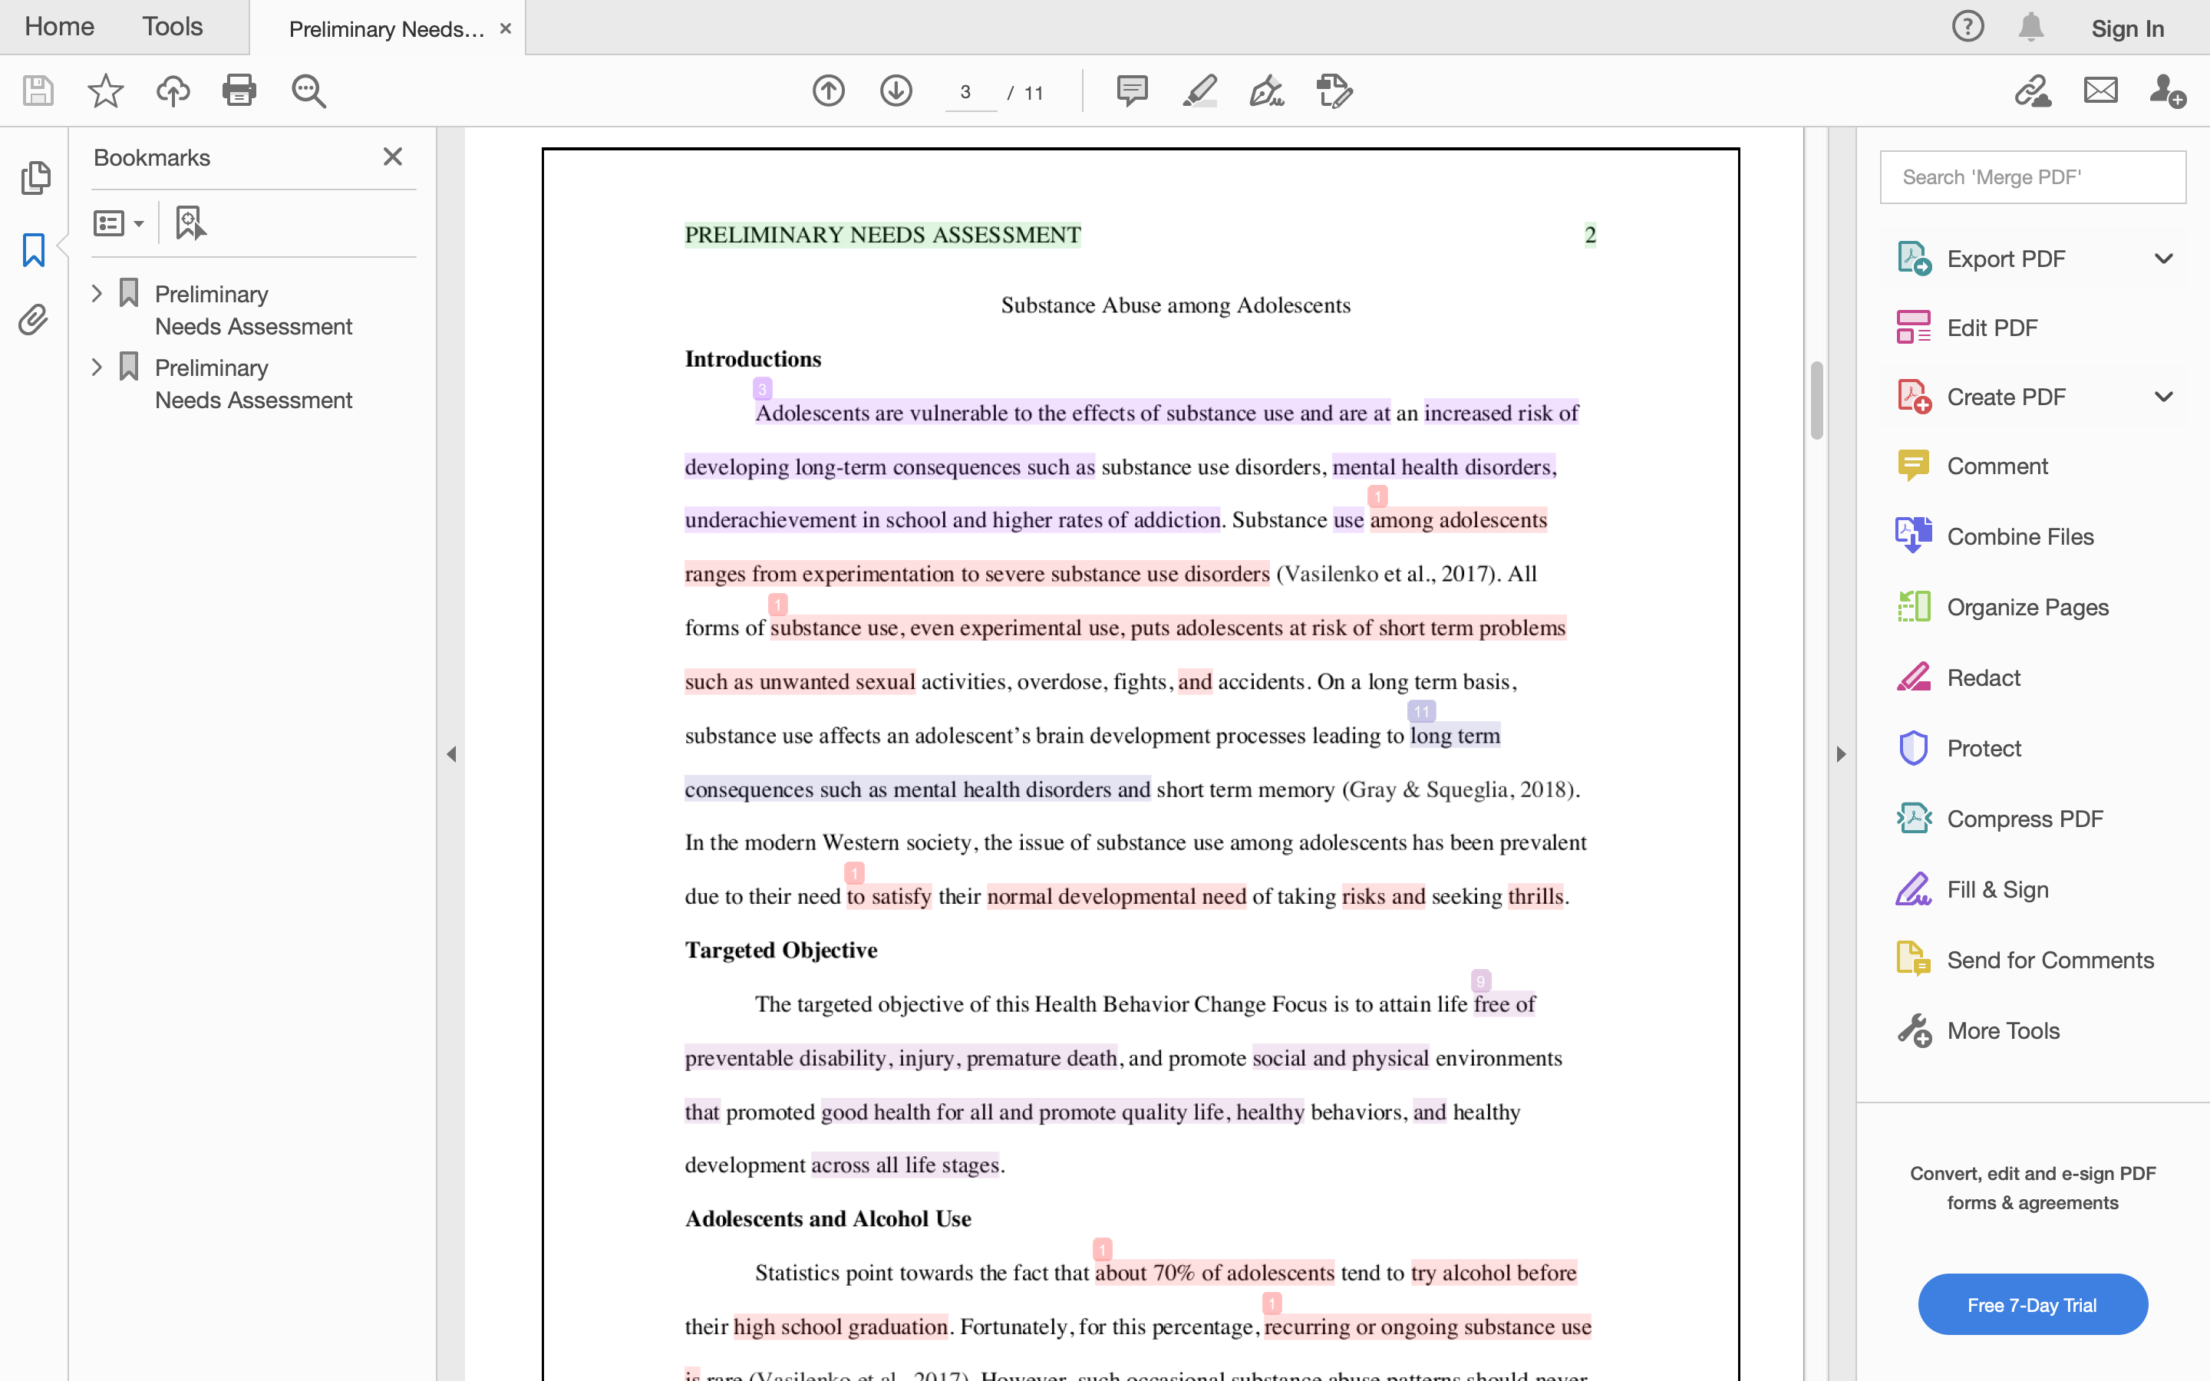Open the Redact tool
Viewport: 2210px width, 1381px height.
[x=1984, y=677]
